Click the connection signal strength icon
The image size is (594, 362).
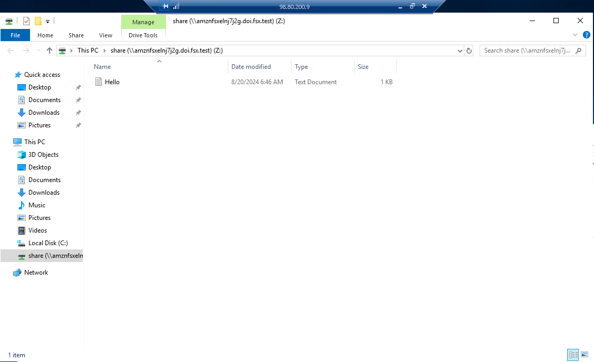pos(176,6)
